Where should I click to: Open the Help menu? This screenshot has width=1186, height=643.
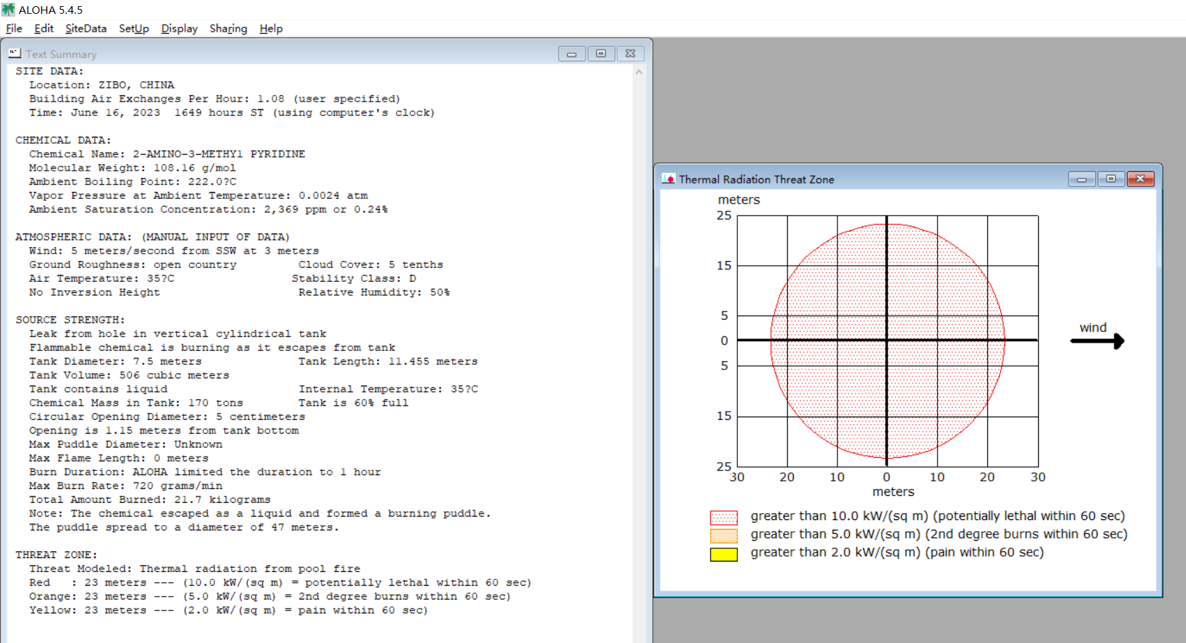click(x=271, y=28)
